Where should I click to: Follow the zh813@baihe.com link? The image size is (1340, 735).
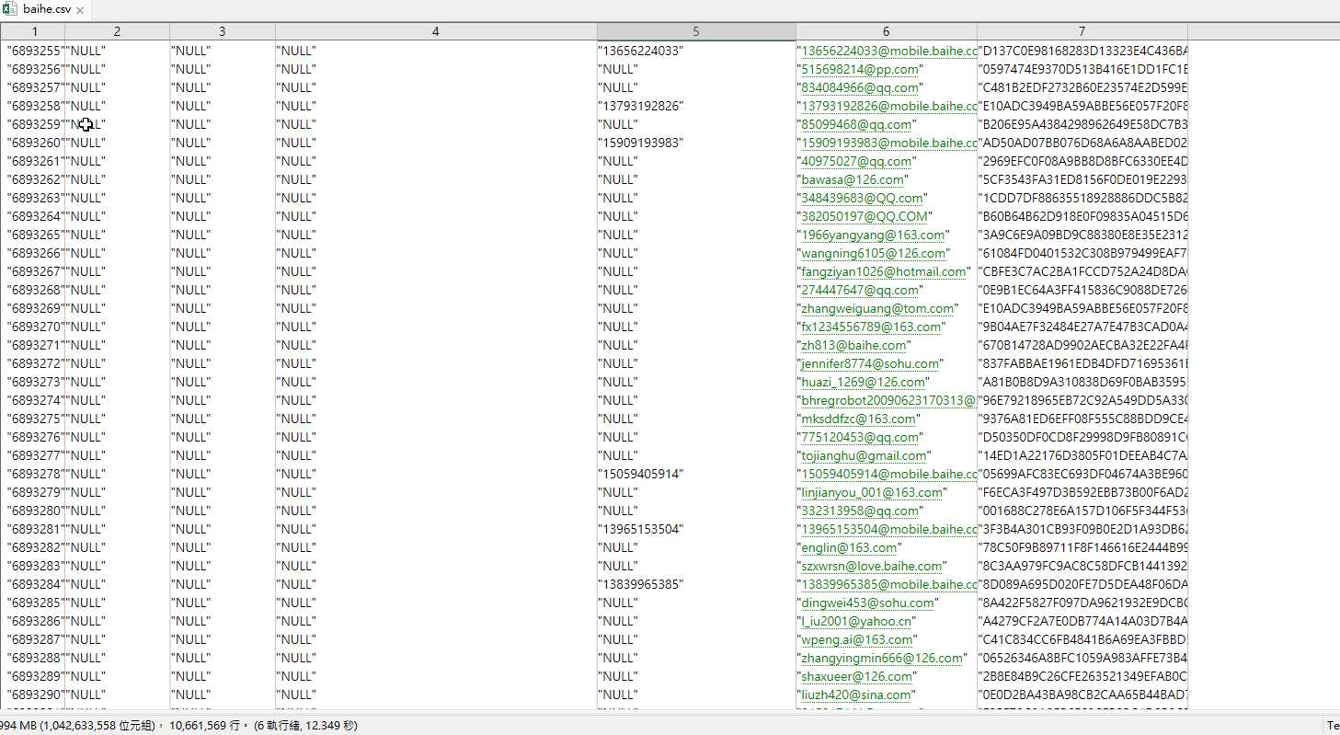854,346
